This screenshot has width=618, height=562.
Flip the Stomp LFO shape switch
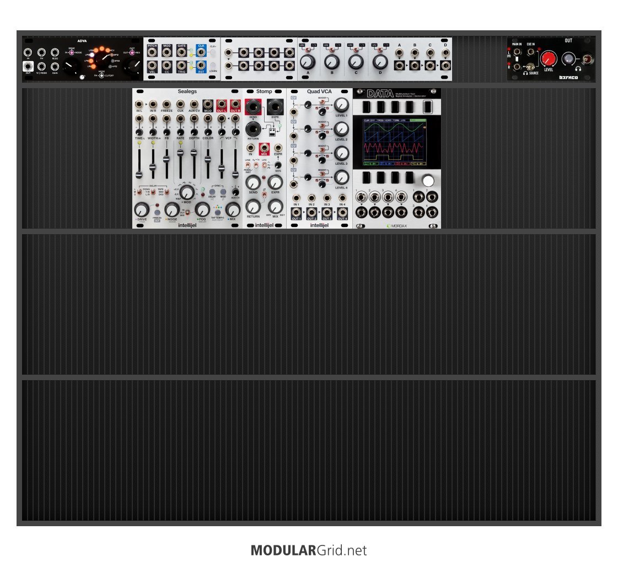[x=265, y=165]
